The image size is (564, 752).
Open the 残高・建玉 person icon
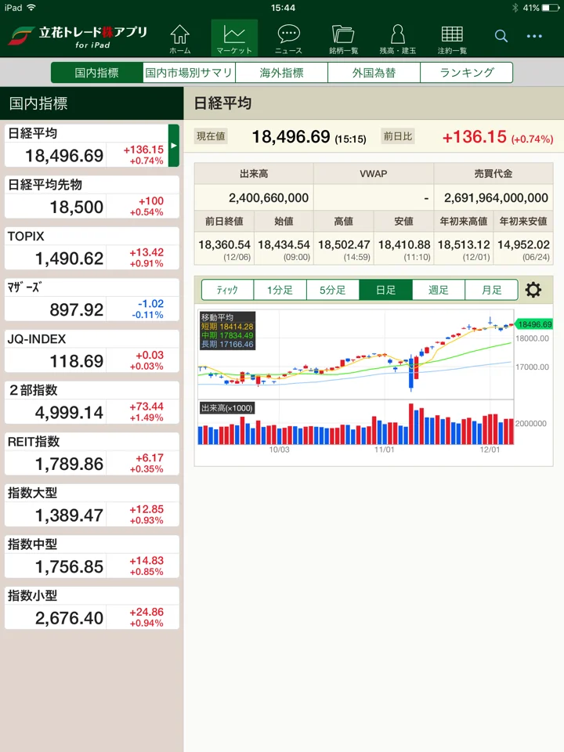398,39
